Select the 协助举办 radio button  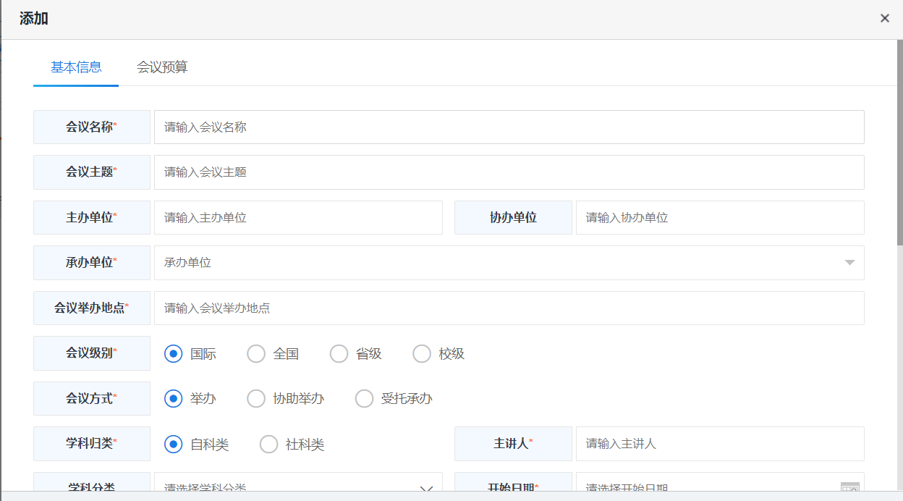(x=256, y=399)
